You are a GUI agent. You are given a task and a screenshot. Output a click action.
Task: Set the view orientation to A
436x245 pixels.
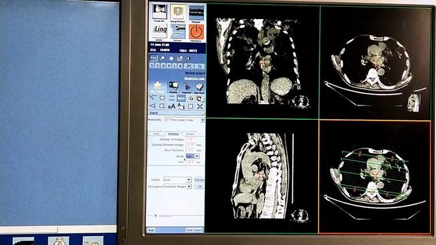pyautogui.click(x=163, y=66)
